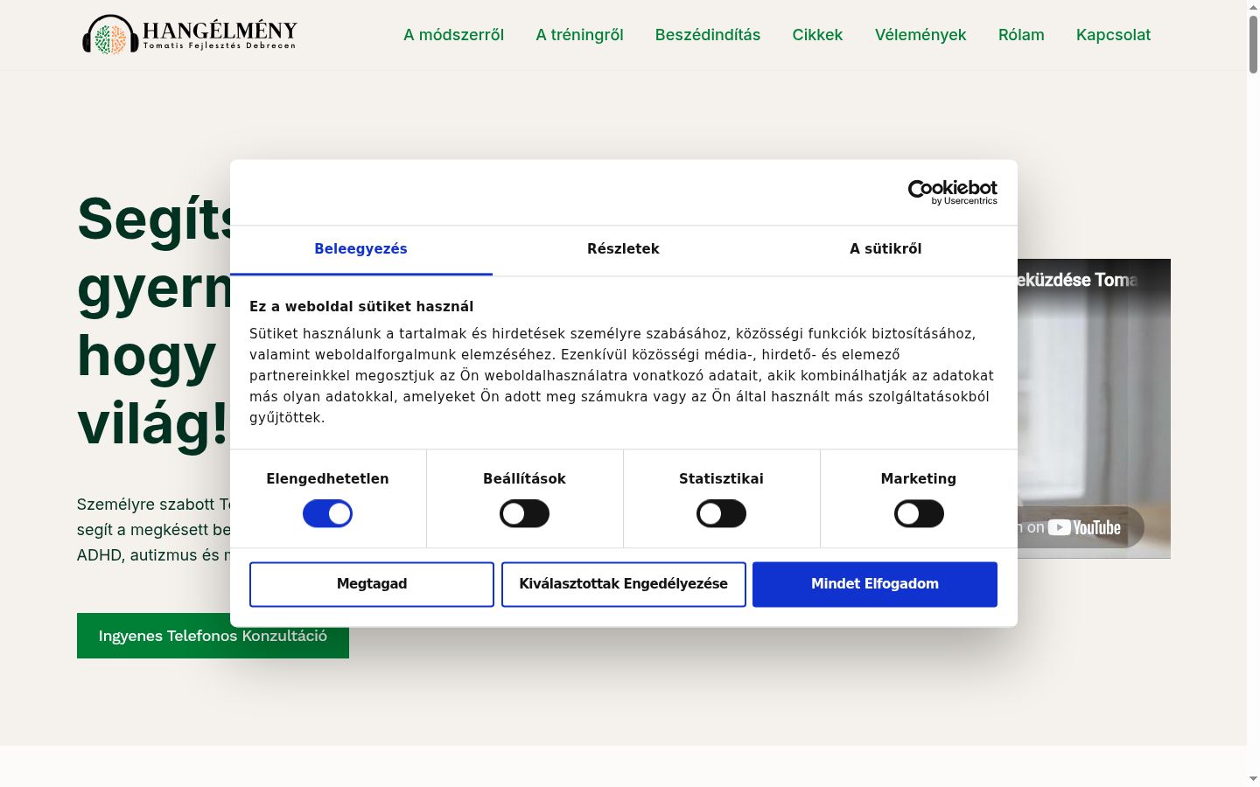This screenshot has width=1260, height=787.
Task: Open A tréningről menu item
Action: 579,35
